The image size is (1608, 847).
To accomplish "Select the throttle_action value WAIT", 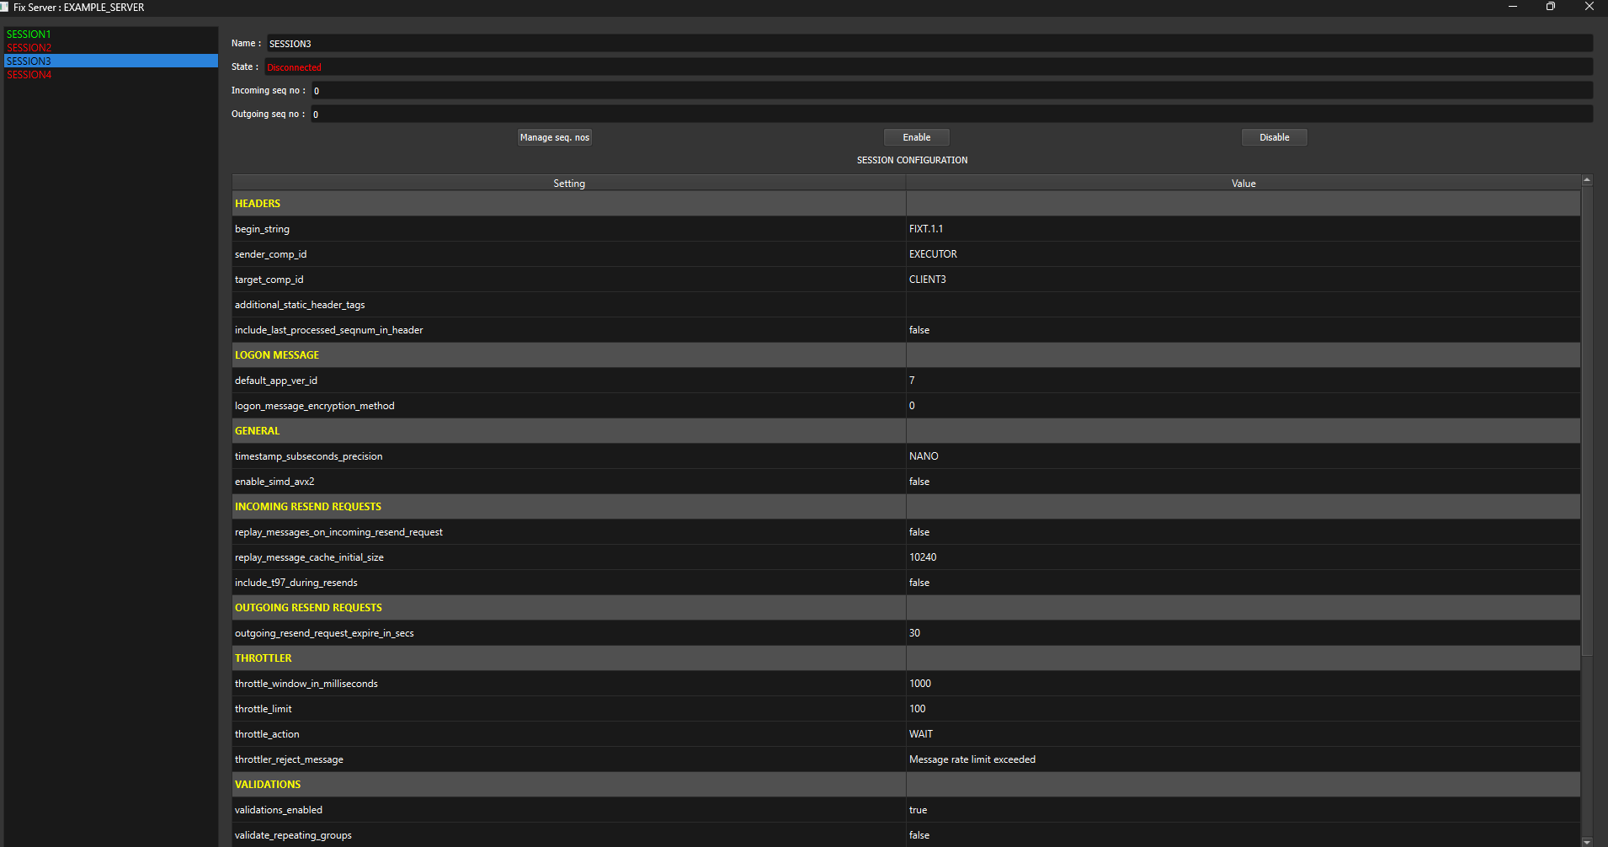I will coord(921,734).
